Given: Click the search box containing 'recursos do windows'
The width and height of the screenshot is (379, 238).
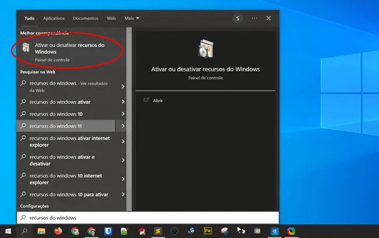Looking at the screenshot, I should coord(148,218).
